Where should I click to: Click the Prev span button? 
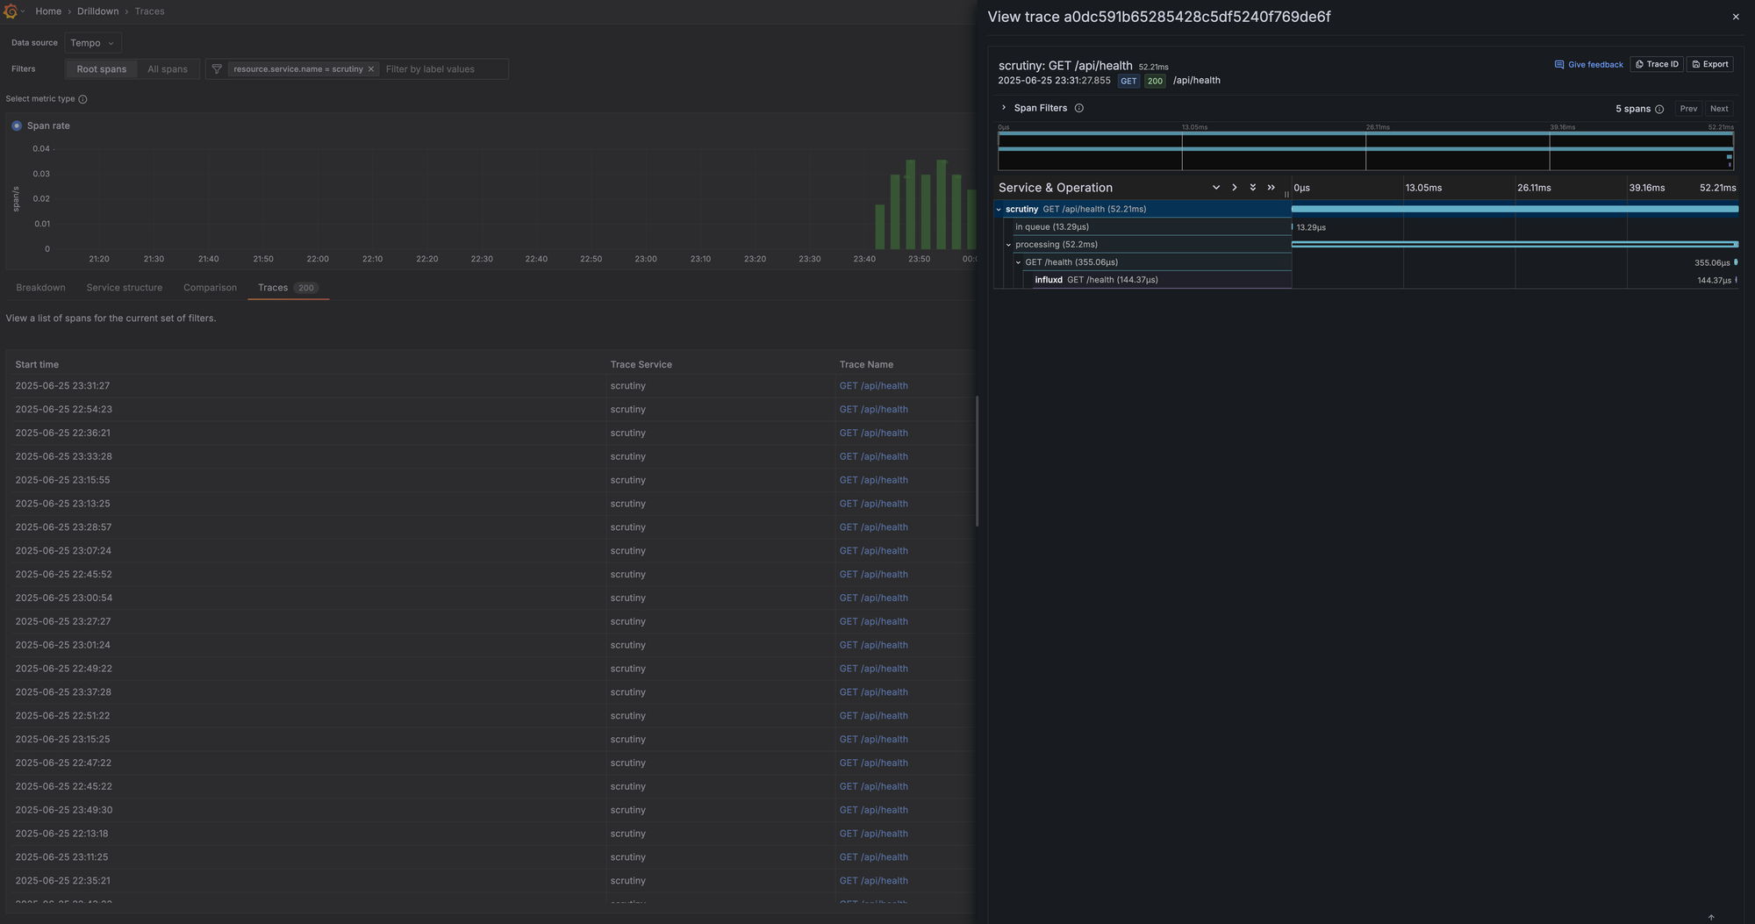pos(1688,109)
